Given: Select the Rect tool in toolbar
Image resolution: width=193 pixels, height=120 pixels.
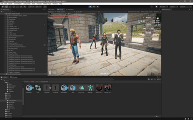Looking at the screenshot, I should click(18, 7).
